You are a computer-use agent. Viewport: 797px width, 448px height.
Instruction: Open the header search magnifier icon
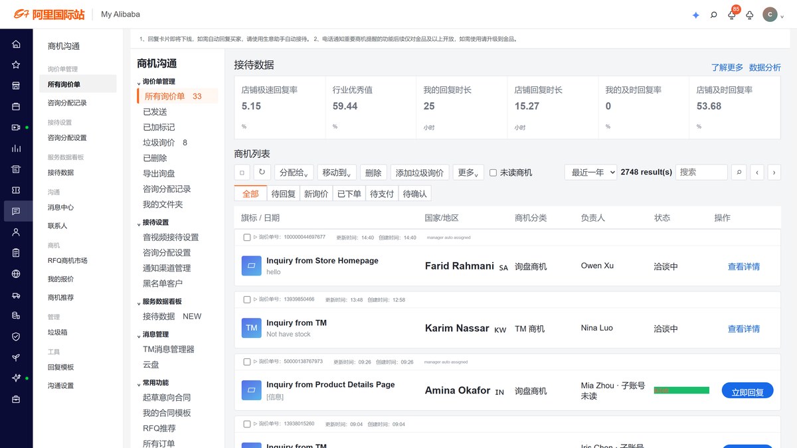tap(714, 15)
